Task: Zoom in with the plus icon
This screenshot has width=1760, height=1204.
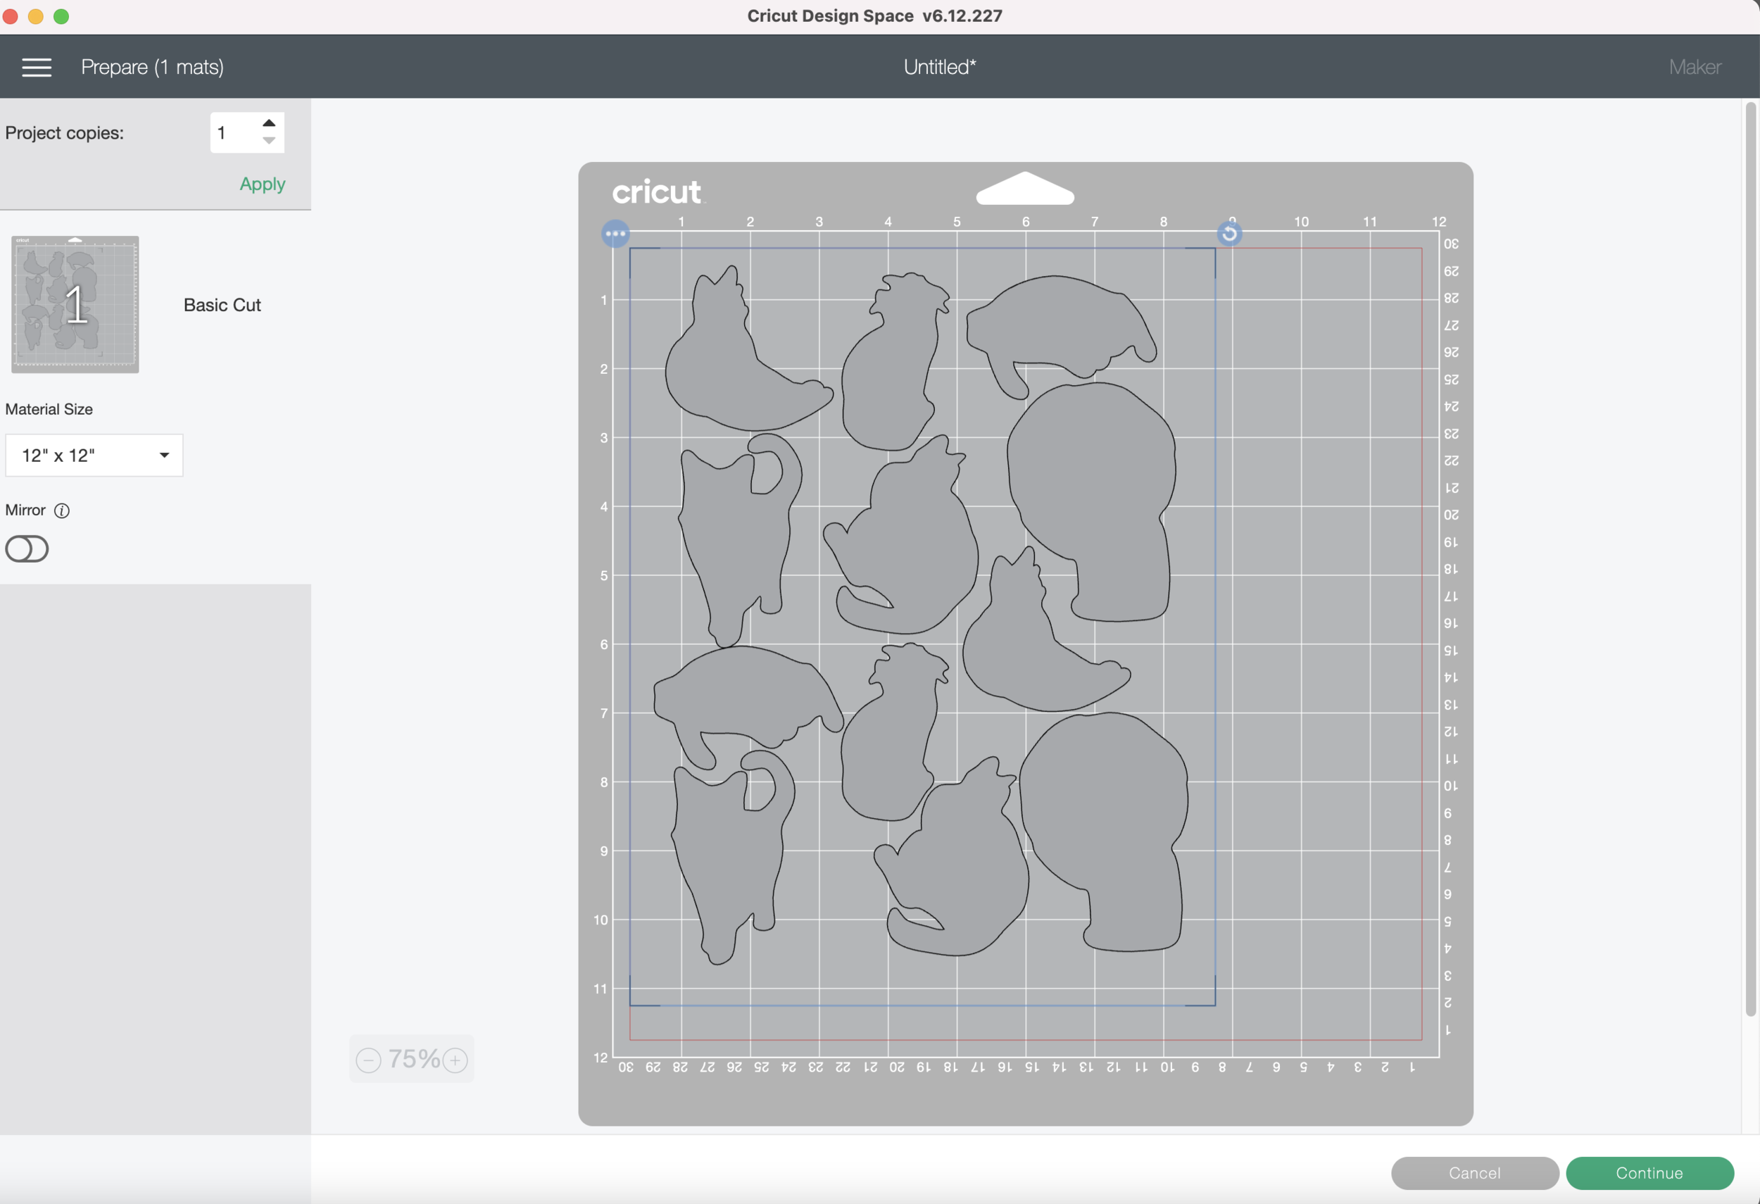Action: click(455, 1060)
